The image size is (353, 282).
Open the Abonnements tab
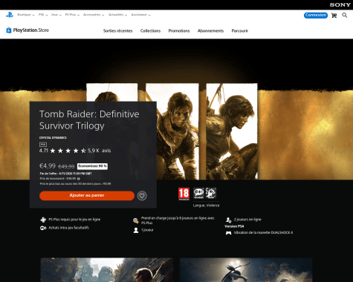210,31
